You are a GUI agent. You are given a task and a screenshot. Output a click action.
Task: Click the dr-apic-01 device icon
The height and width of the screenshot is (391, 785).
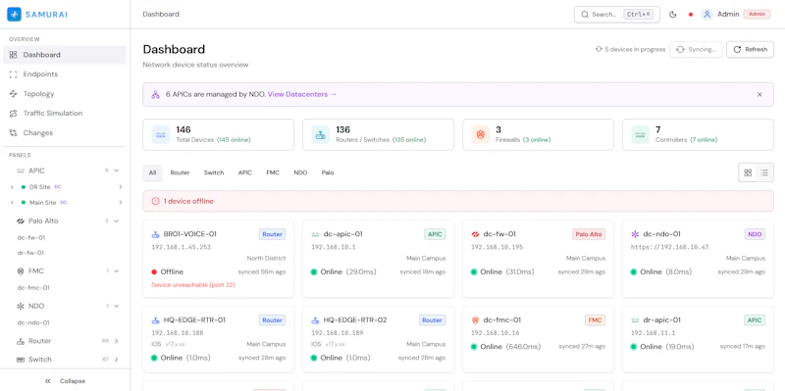point(635,320)
